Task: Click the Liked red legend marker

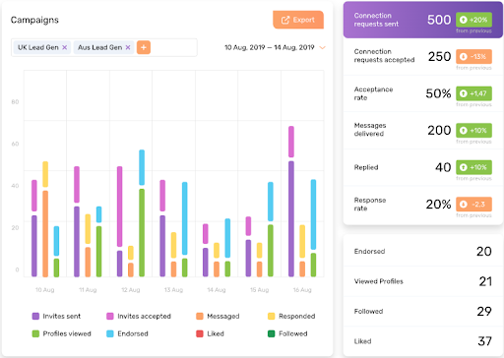Action: tap(200, 333)
